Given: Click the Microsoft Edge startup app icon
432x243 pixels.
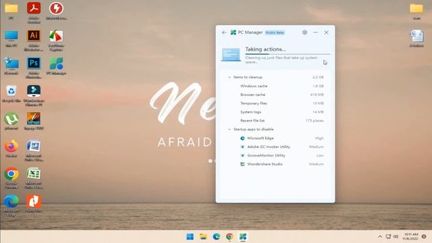Looking at the screenshot, I should tap(242, 138).
